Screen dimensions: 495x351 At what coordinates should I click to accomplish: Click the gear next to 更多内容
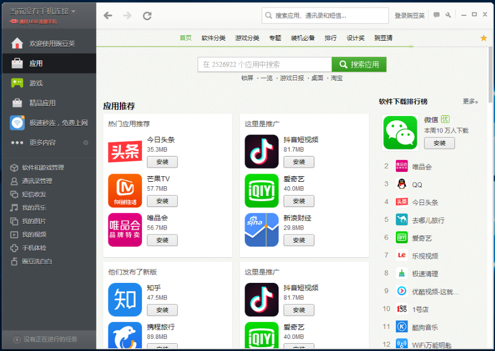[85, 143]
